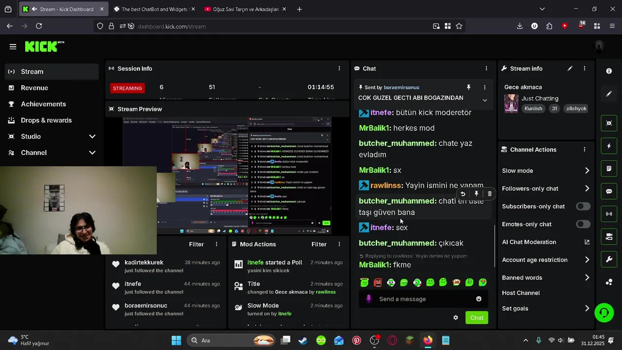Image resolution: width=622 pixels, height=350 pixels.
Task: Click the Kurdish language tag
Action: click(533, 108)
